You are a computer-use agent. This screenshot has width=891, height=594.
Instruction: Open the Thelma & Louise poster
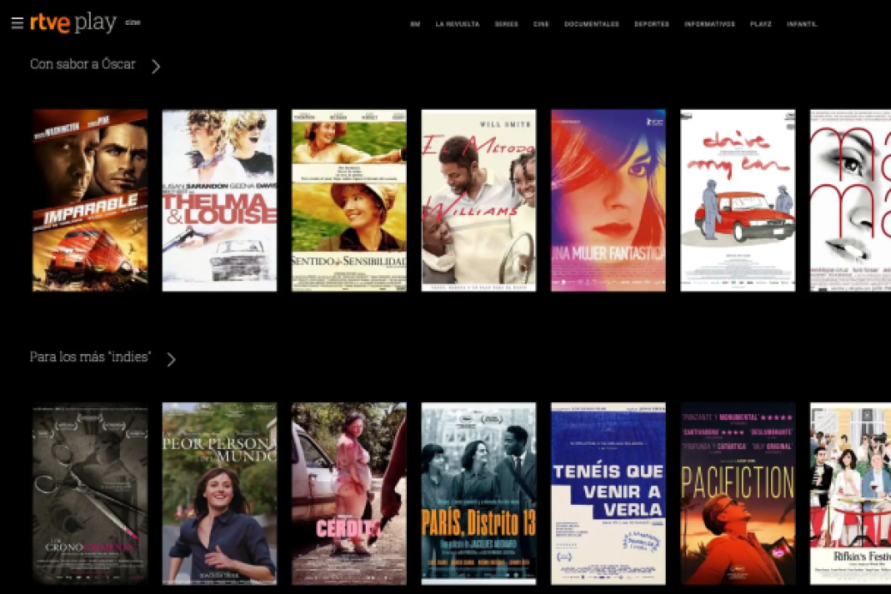click(x=219, y=201)
